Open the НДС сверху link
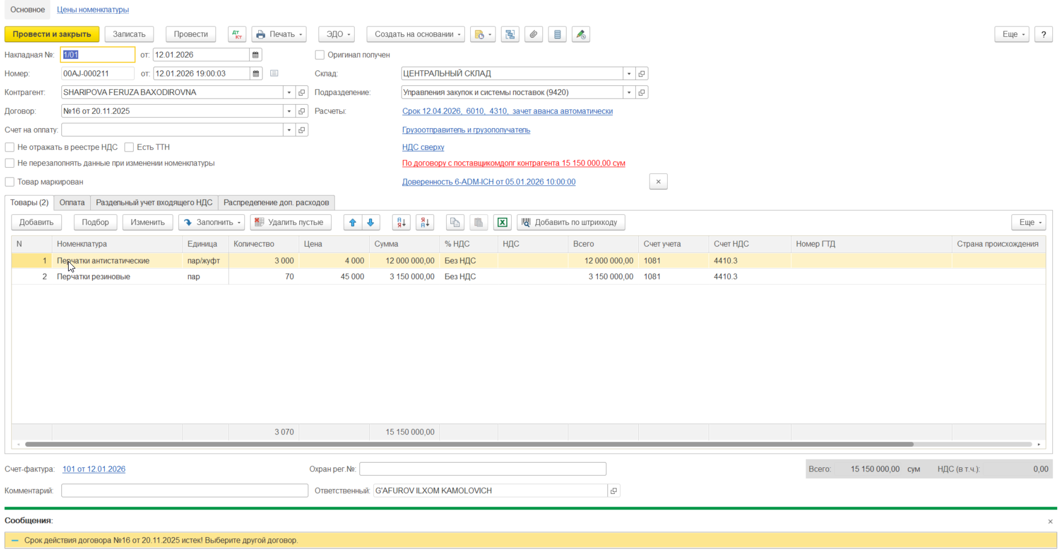Image resolution: width=1059 pixels, height=554 pixels. click(423, 147)
